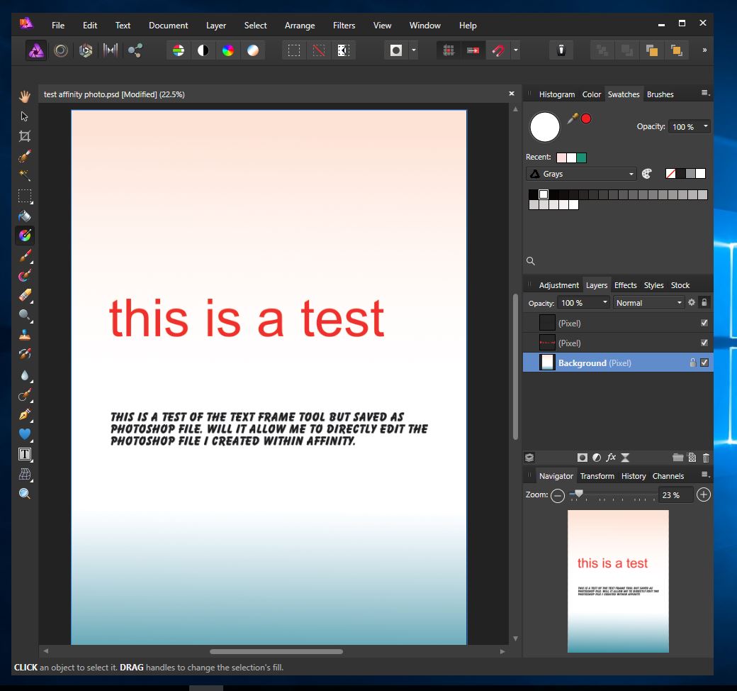Select the Clone Brush tool

(24, 335)
